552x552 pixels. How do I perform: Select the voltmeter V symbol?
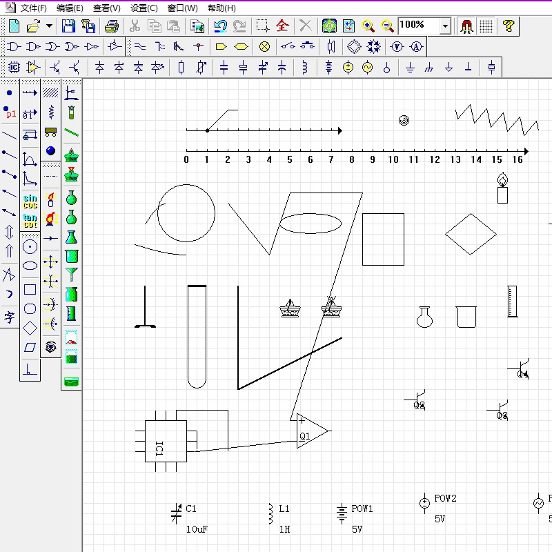[x=397, y=46]
